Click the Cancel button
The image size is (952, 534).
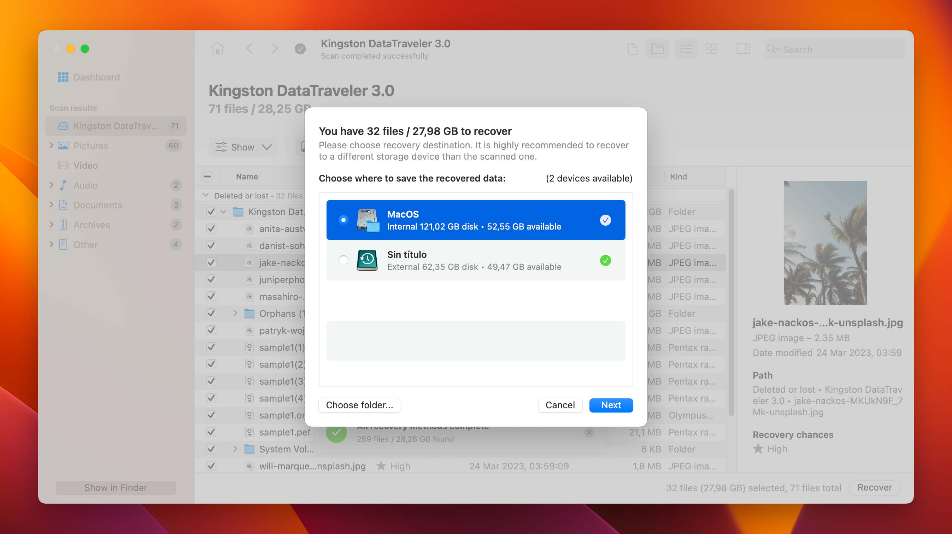[x=560, y=405]
